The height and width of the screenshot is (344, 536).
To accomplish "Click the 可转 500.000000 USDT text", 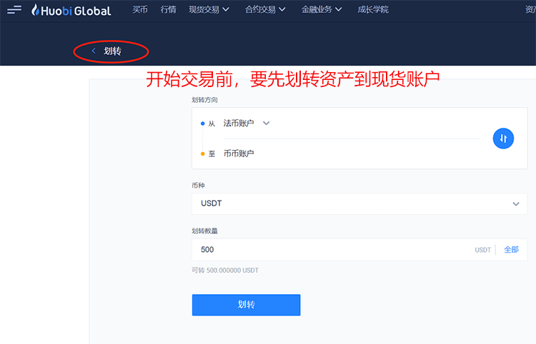I will pos(225,270).
